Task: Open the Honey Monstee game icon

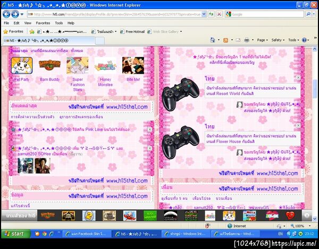Action: pos(105,65)
